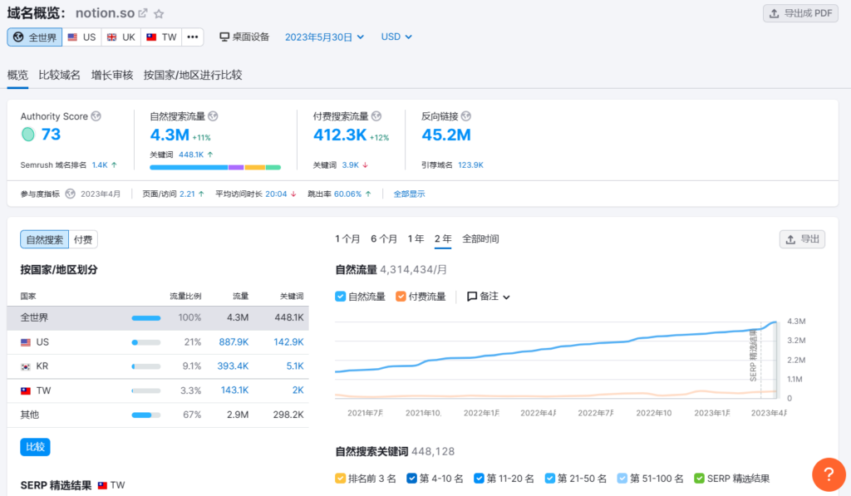This screenshot has width=851, height=496.
Task: Click the green Authority Score circle indicator
Action: [27, 134]
